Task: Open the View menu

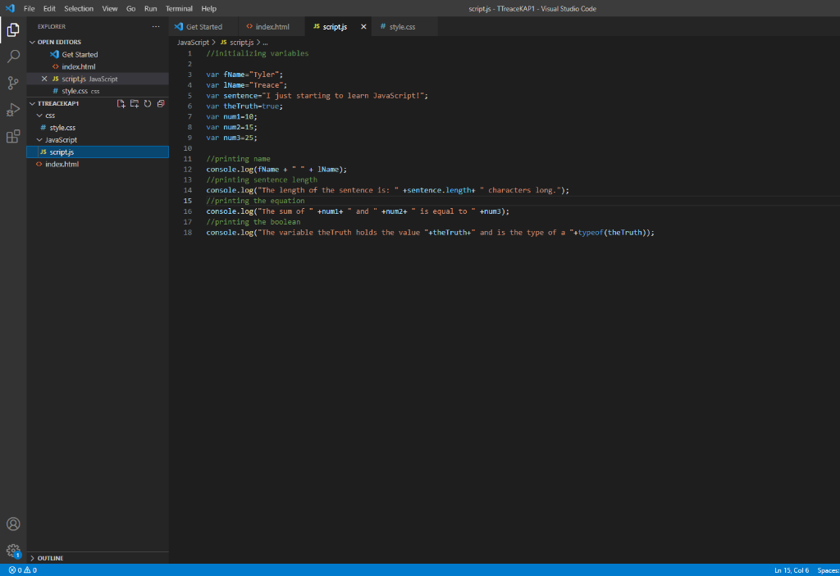Action: [x=110, y=8]
